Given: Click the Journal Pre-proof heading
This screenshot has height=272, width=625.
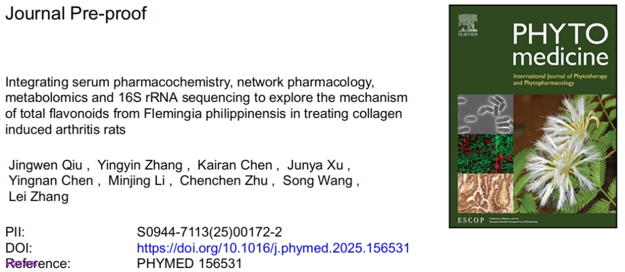Looking at the screenshot, I should 76,13.
